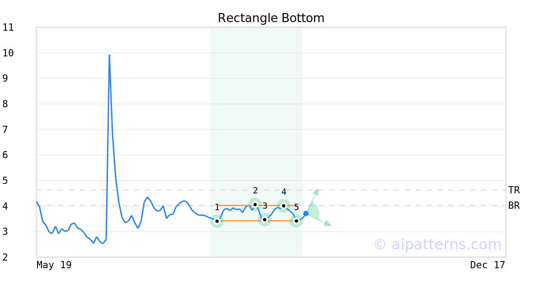The image size is (542, 284).
Task: Click the lower orange support line
Action: click(257, 221)
